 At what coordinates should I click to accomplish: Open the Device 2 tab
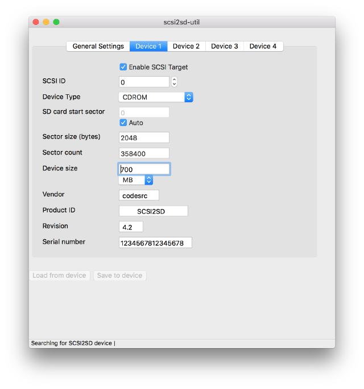coord(186,47)
